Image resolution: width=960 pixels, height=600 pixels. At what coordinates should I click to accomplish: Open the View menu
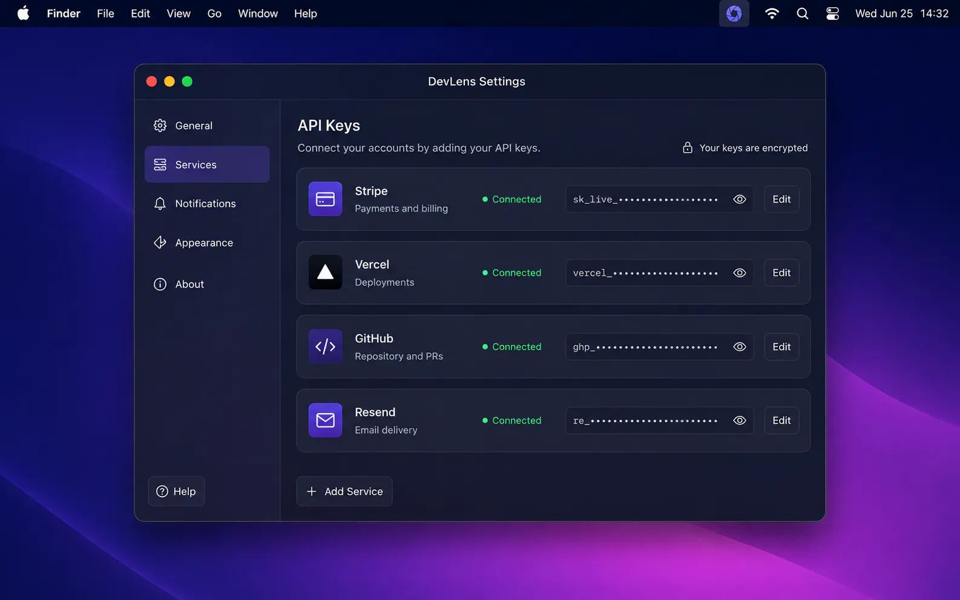point(179,13)
